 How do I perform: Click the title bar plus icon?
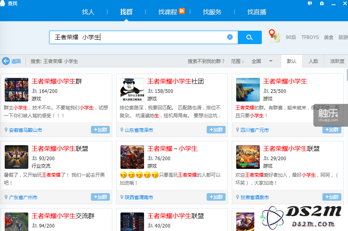tap(322, 3)
